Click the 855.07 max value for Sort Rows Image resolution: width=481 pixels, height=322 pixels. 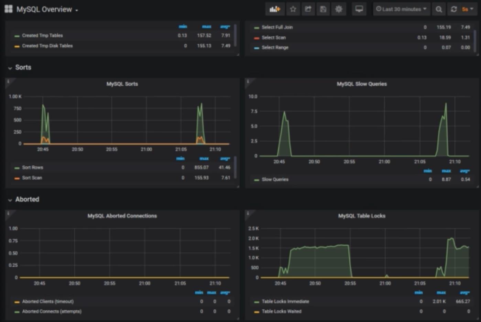point(201,167)
